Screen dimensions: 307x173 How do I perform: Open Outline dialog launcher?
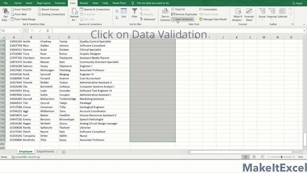[x=292, y=24]
